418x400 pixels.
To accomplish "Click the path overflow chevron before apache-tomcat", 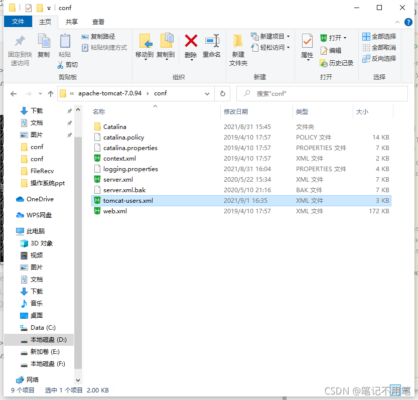I will 72,93.
